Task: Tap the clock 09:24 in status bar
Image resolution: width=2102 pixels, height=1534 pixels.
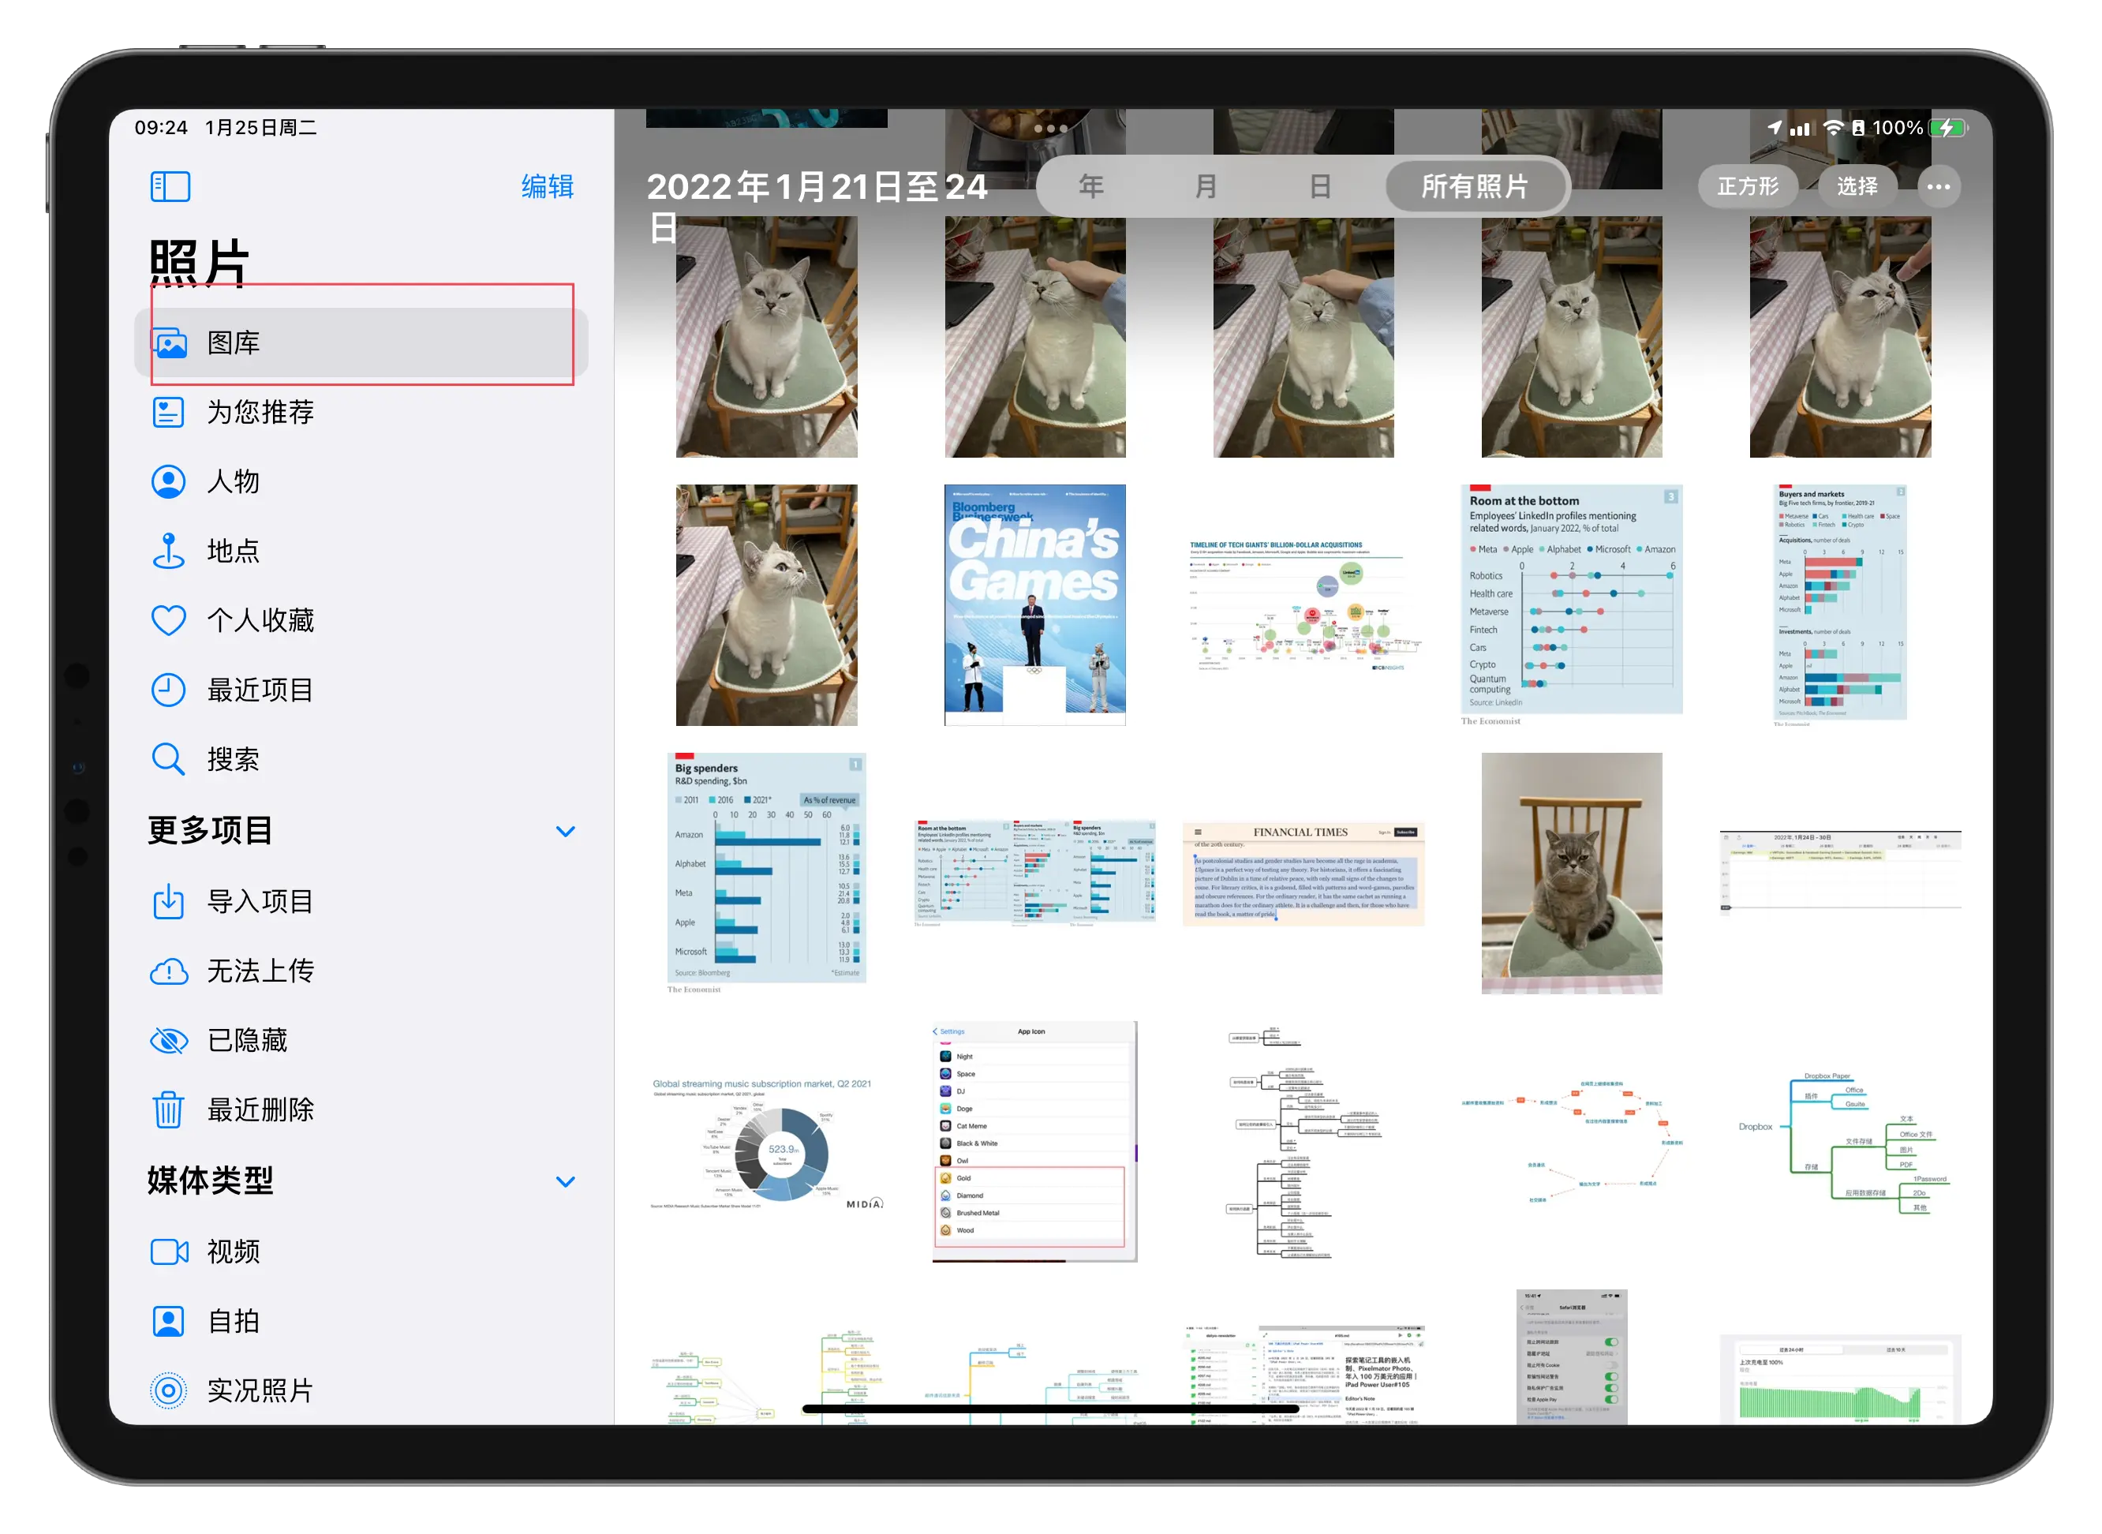Action: (x=161, y=127)
